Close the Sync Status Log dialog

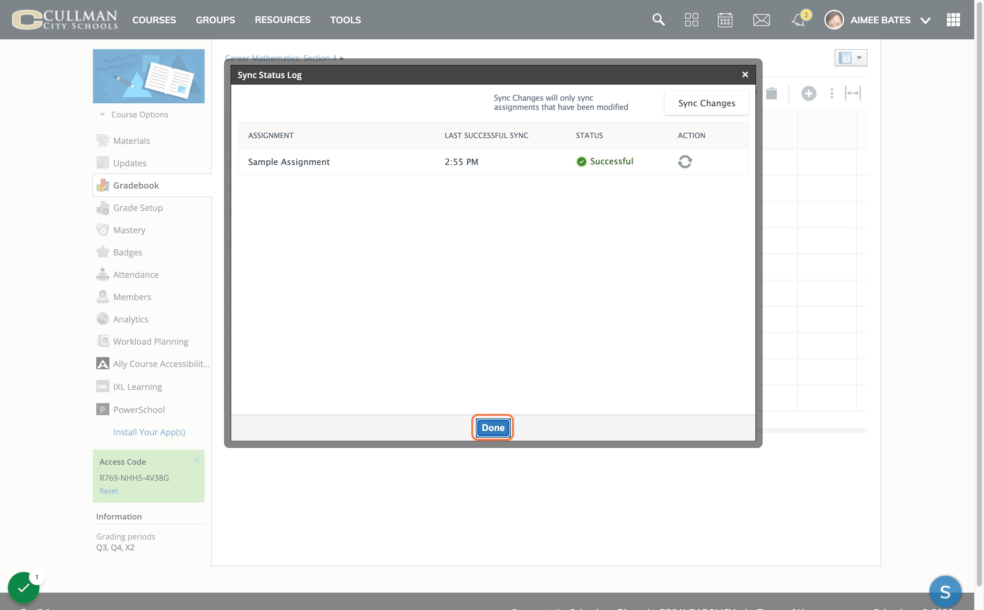[x=745, y=75]
